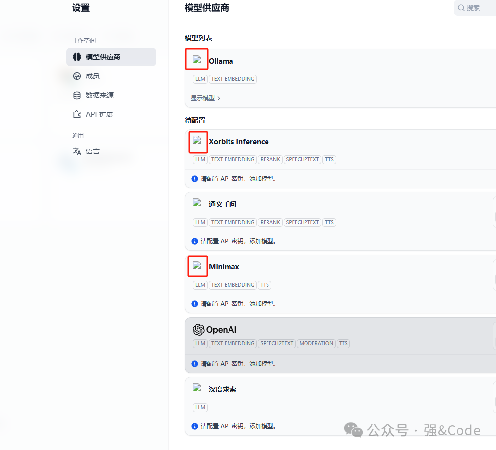Screen dimensions: 496x450
Task: Click TEXT EMBEDDING tag on Minimax
Action: tap(232, 285)
